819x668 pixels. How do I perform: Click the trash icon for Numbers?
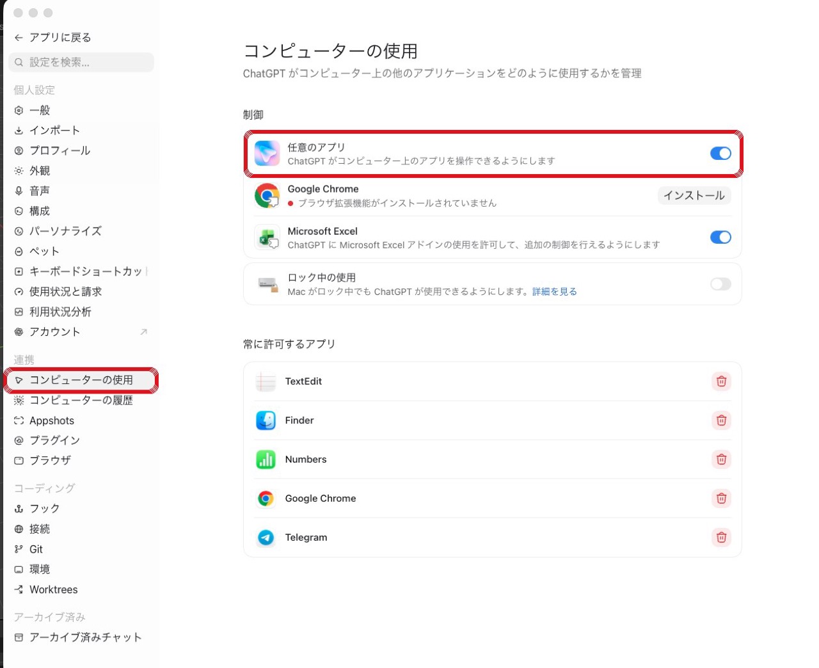[x=721, y=459]
